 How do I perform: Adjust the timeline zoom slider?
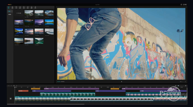coord(180,86)
